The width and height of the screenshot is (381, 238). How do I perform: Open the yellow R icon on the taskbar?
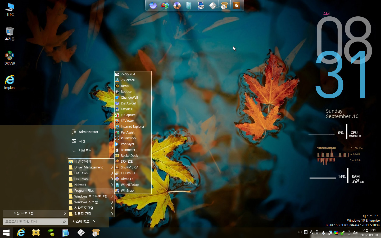pos(36,233)
